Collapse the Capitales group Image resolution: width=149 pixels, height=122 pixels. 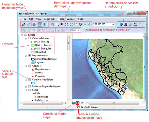coord(26,66)
